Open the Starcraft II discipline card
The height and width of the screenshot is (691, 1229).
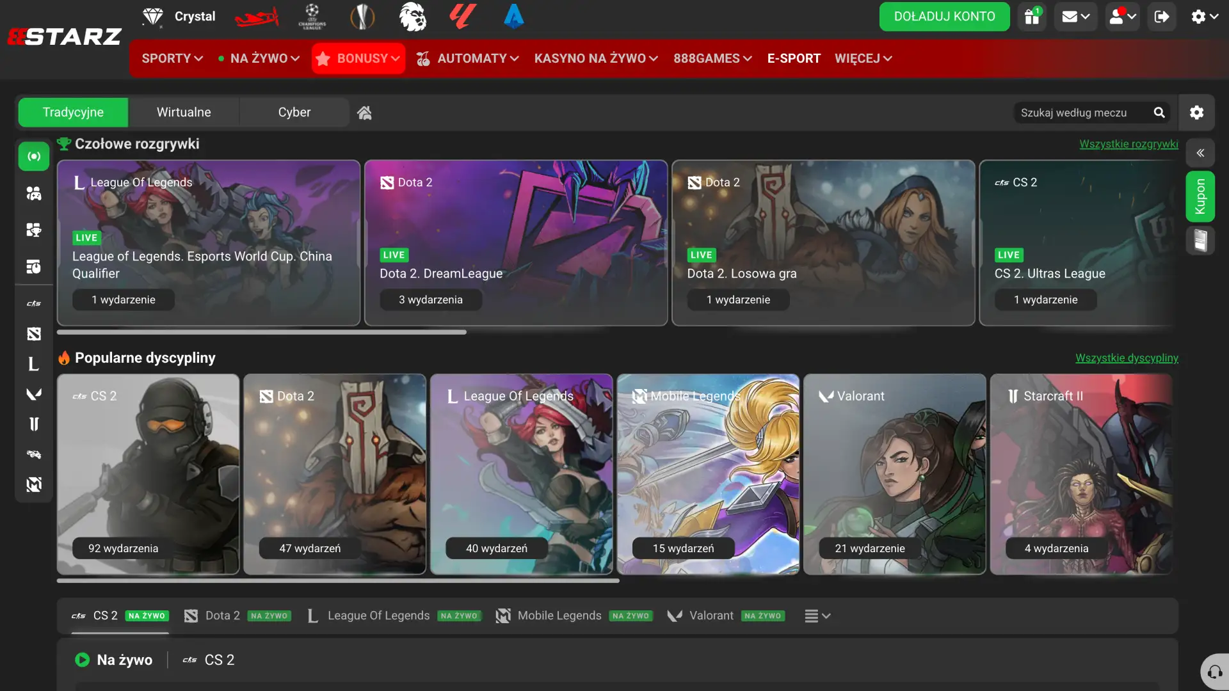click(x=1081, y=474)
